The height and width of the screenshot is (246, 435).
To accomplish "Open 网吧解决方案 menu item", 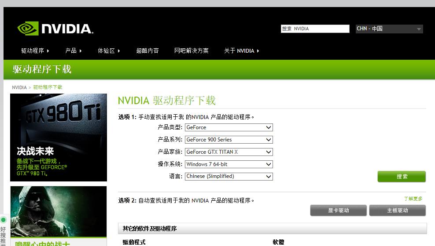I will pyautogui.click(x=192, y=51).
